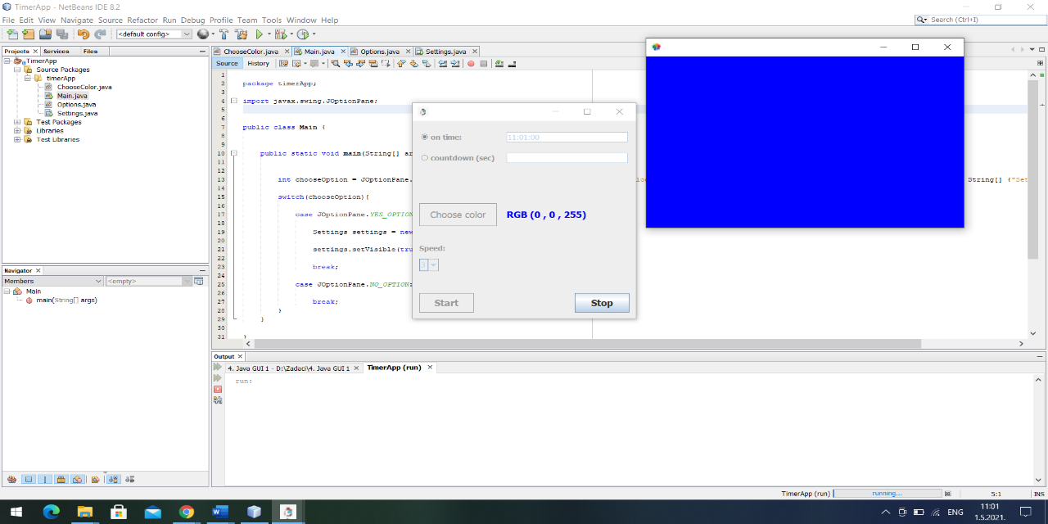Click the Choose color button

[x=457, y=214]
